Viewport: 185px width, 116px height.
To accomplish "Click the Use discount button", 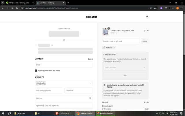I will tap(125, 75).
